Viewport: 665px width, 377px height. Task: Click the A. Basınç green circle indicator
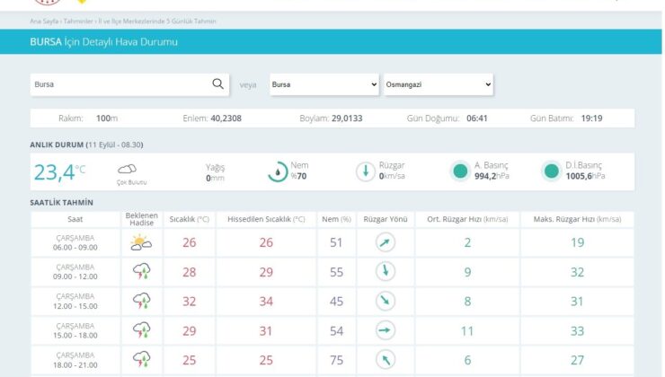460,171
